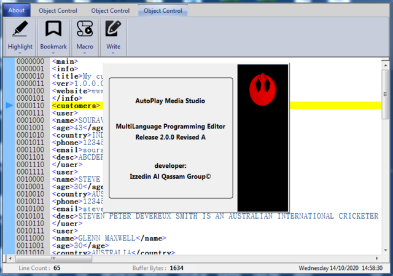Screen dimensions: 393x276
Task: Click the "developer:" label
Action: [171, 166]
